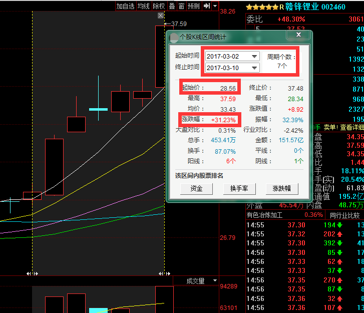Click the left range boundary handle on chart

click(x=32, y=273)
